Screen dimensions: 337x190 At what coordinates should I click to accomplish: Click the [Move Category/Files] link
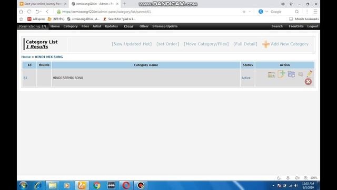(206, 44)
